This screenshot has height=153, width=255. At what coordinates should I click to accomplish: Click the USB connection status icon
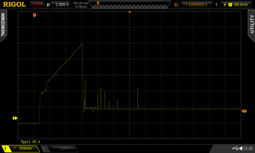(236, 148)
